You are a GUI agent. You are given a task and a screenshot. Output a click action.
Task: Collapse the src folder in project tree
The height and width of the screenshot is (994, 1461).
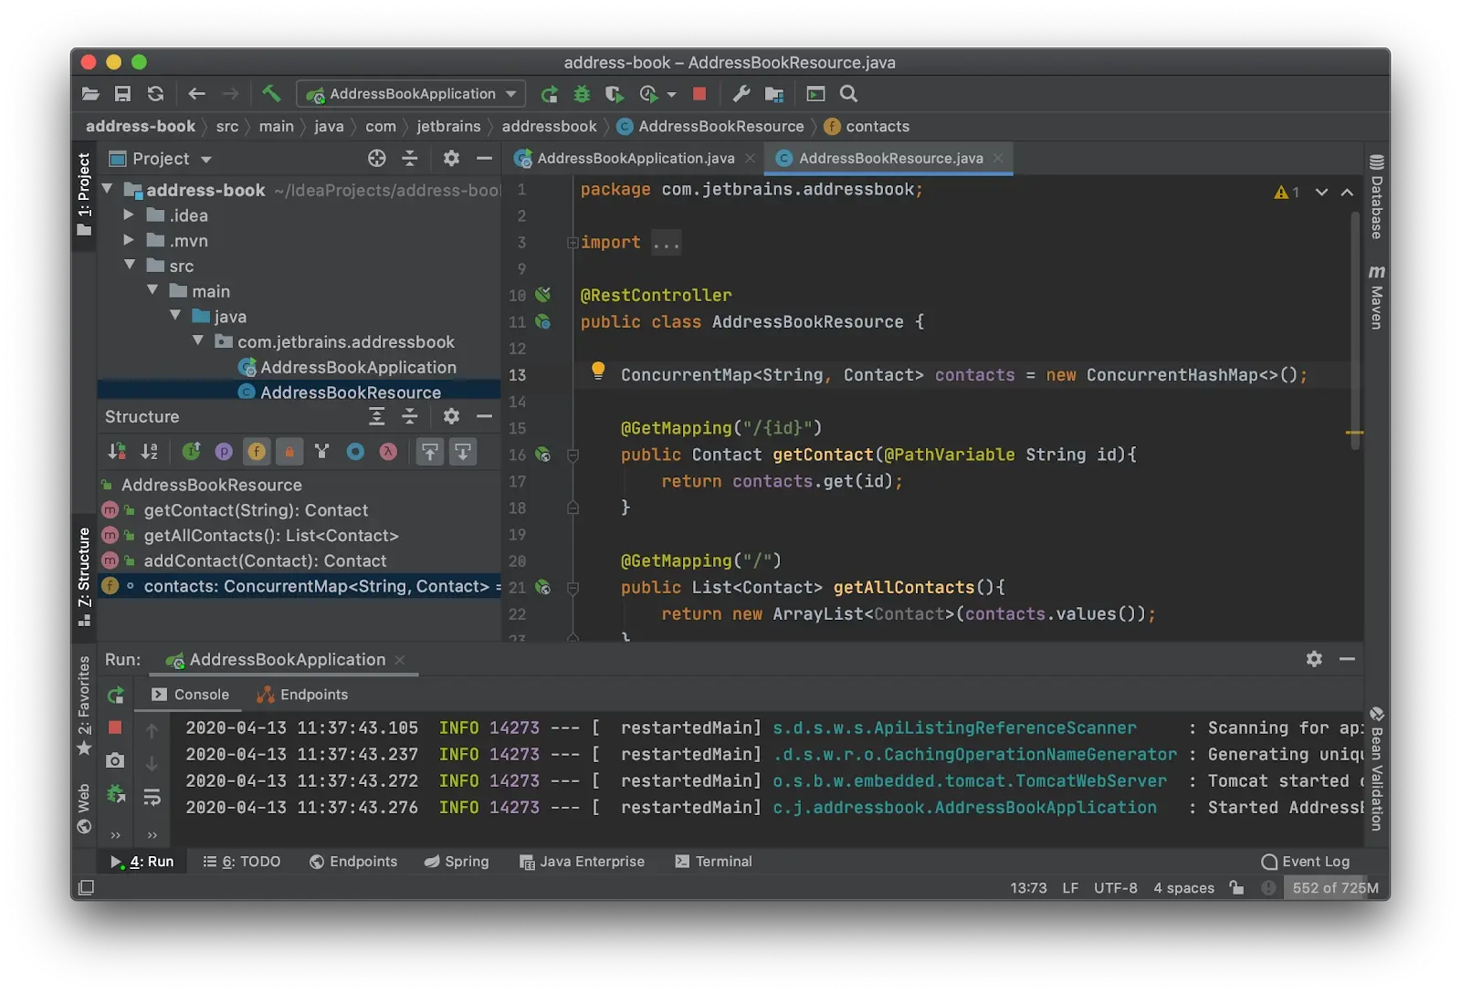pyautogui.click(x=130, y=266)
